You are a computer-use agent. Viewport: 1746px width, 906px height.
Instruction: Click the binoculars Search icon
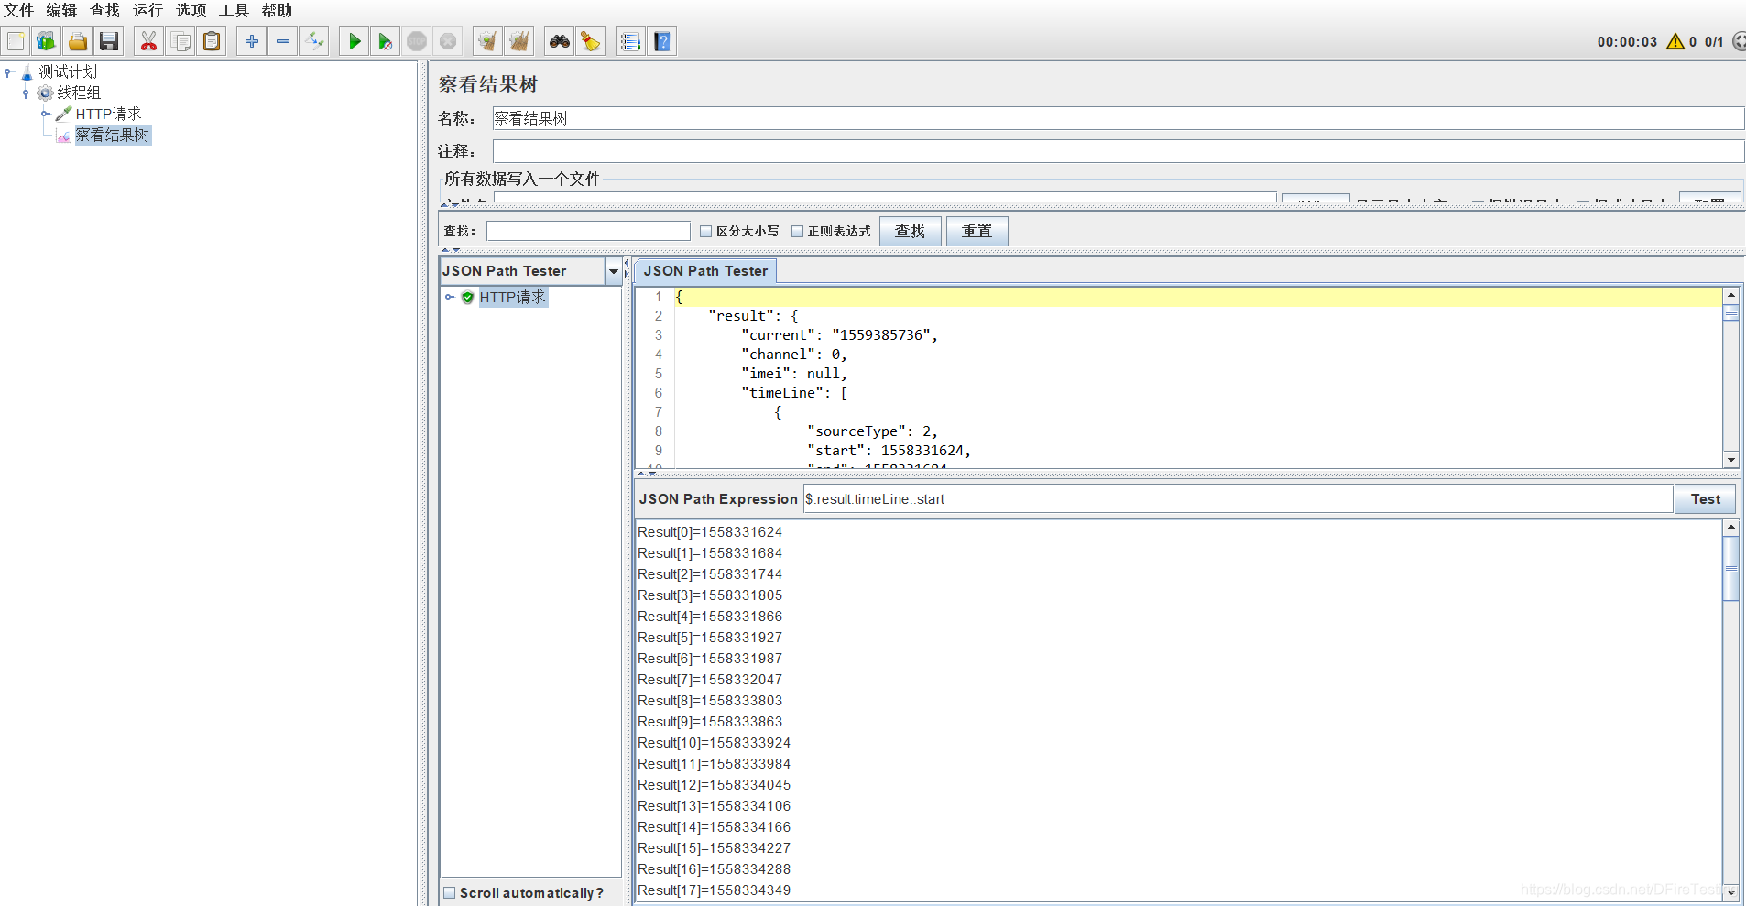tap(560, 41)
